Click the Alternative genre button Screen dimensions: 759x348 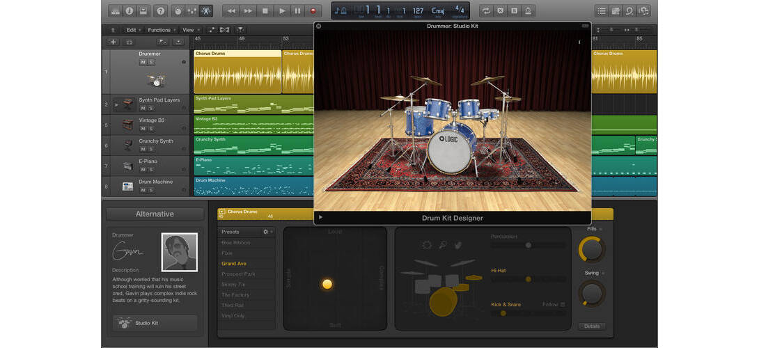[155, 214]
